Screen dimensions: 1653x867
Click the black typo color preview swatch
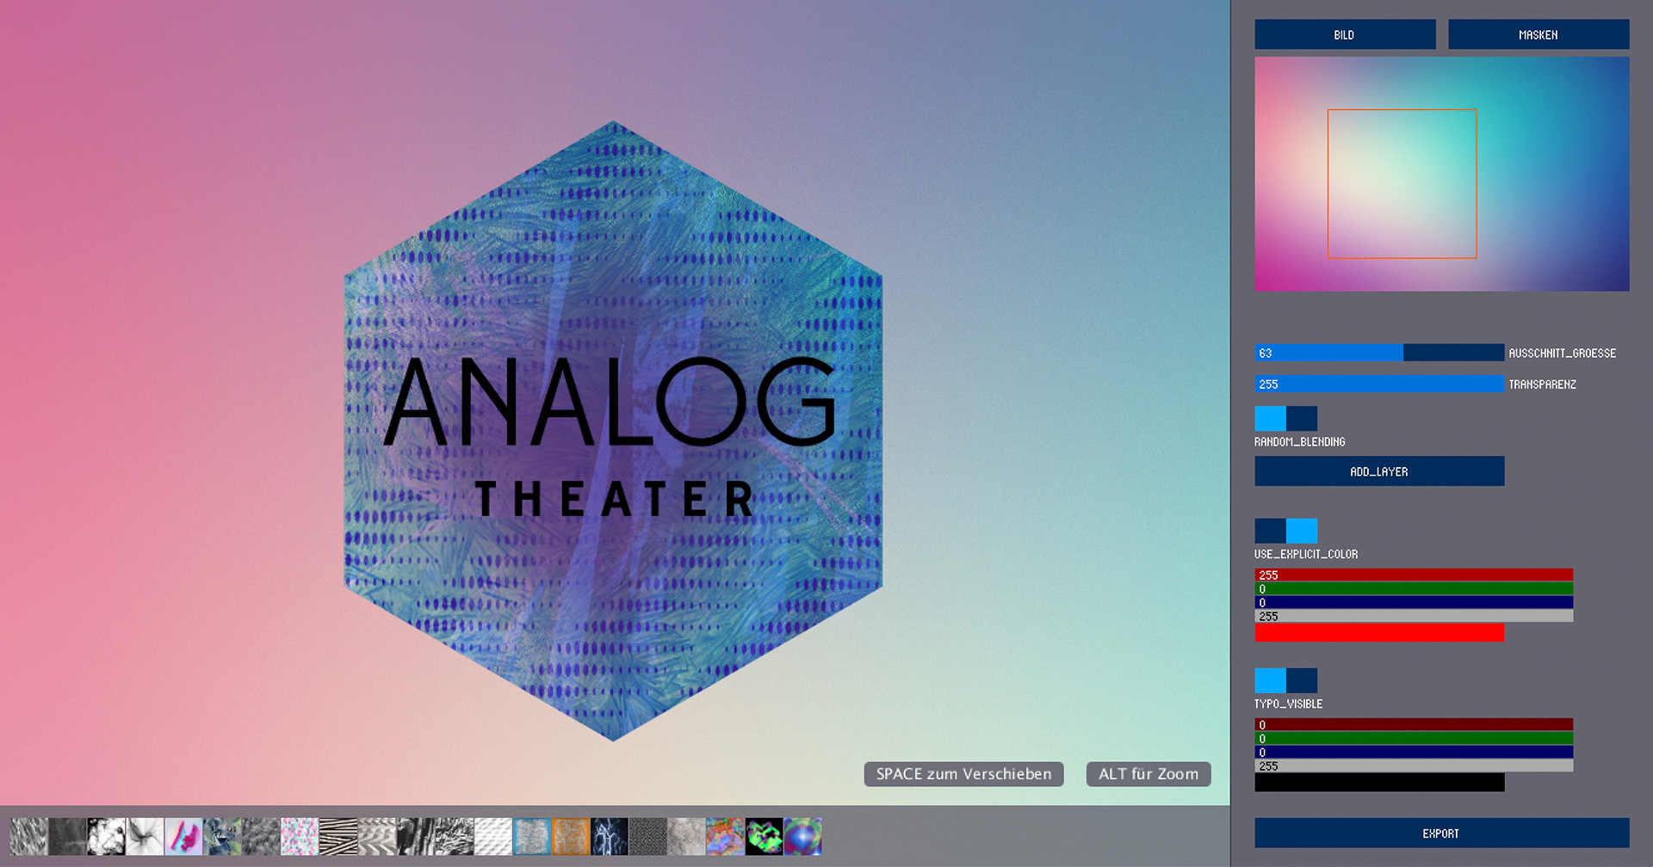(x=1379, y=783)
